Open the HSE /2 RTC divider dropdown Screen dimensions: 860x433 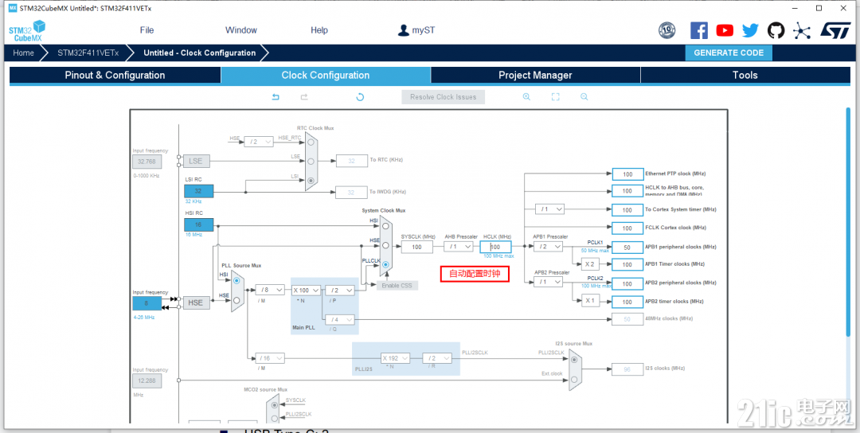click(x=258, y=142)
